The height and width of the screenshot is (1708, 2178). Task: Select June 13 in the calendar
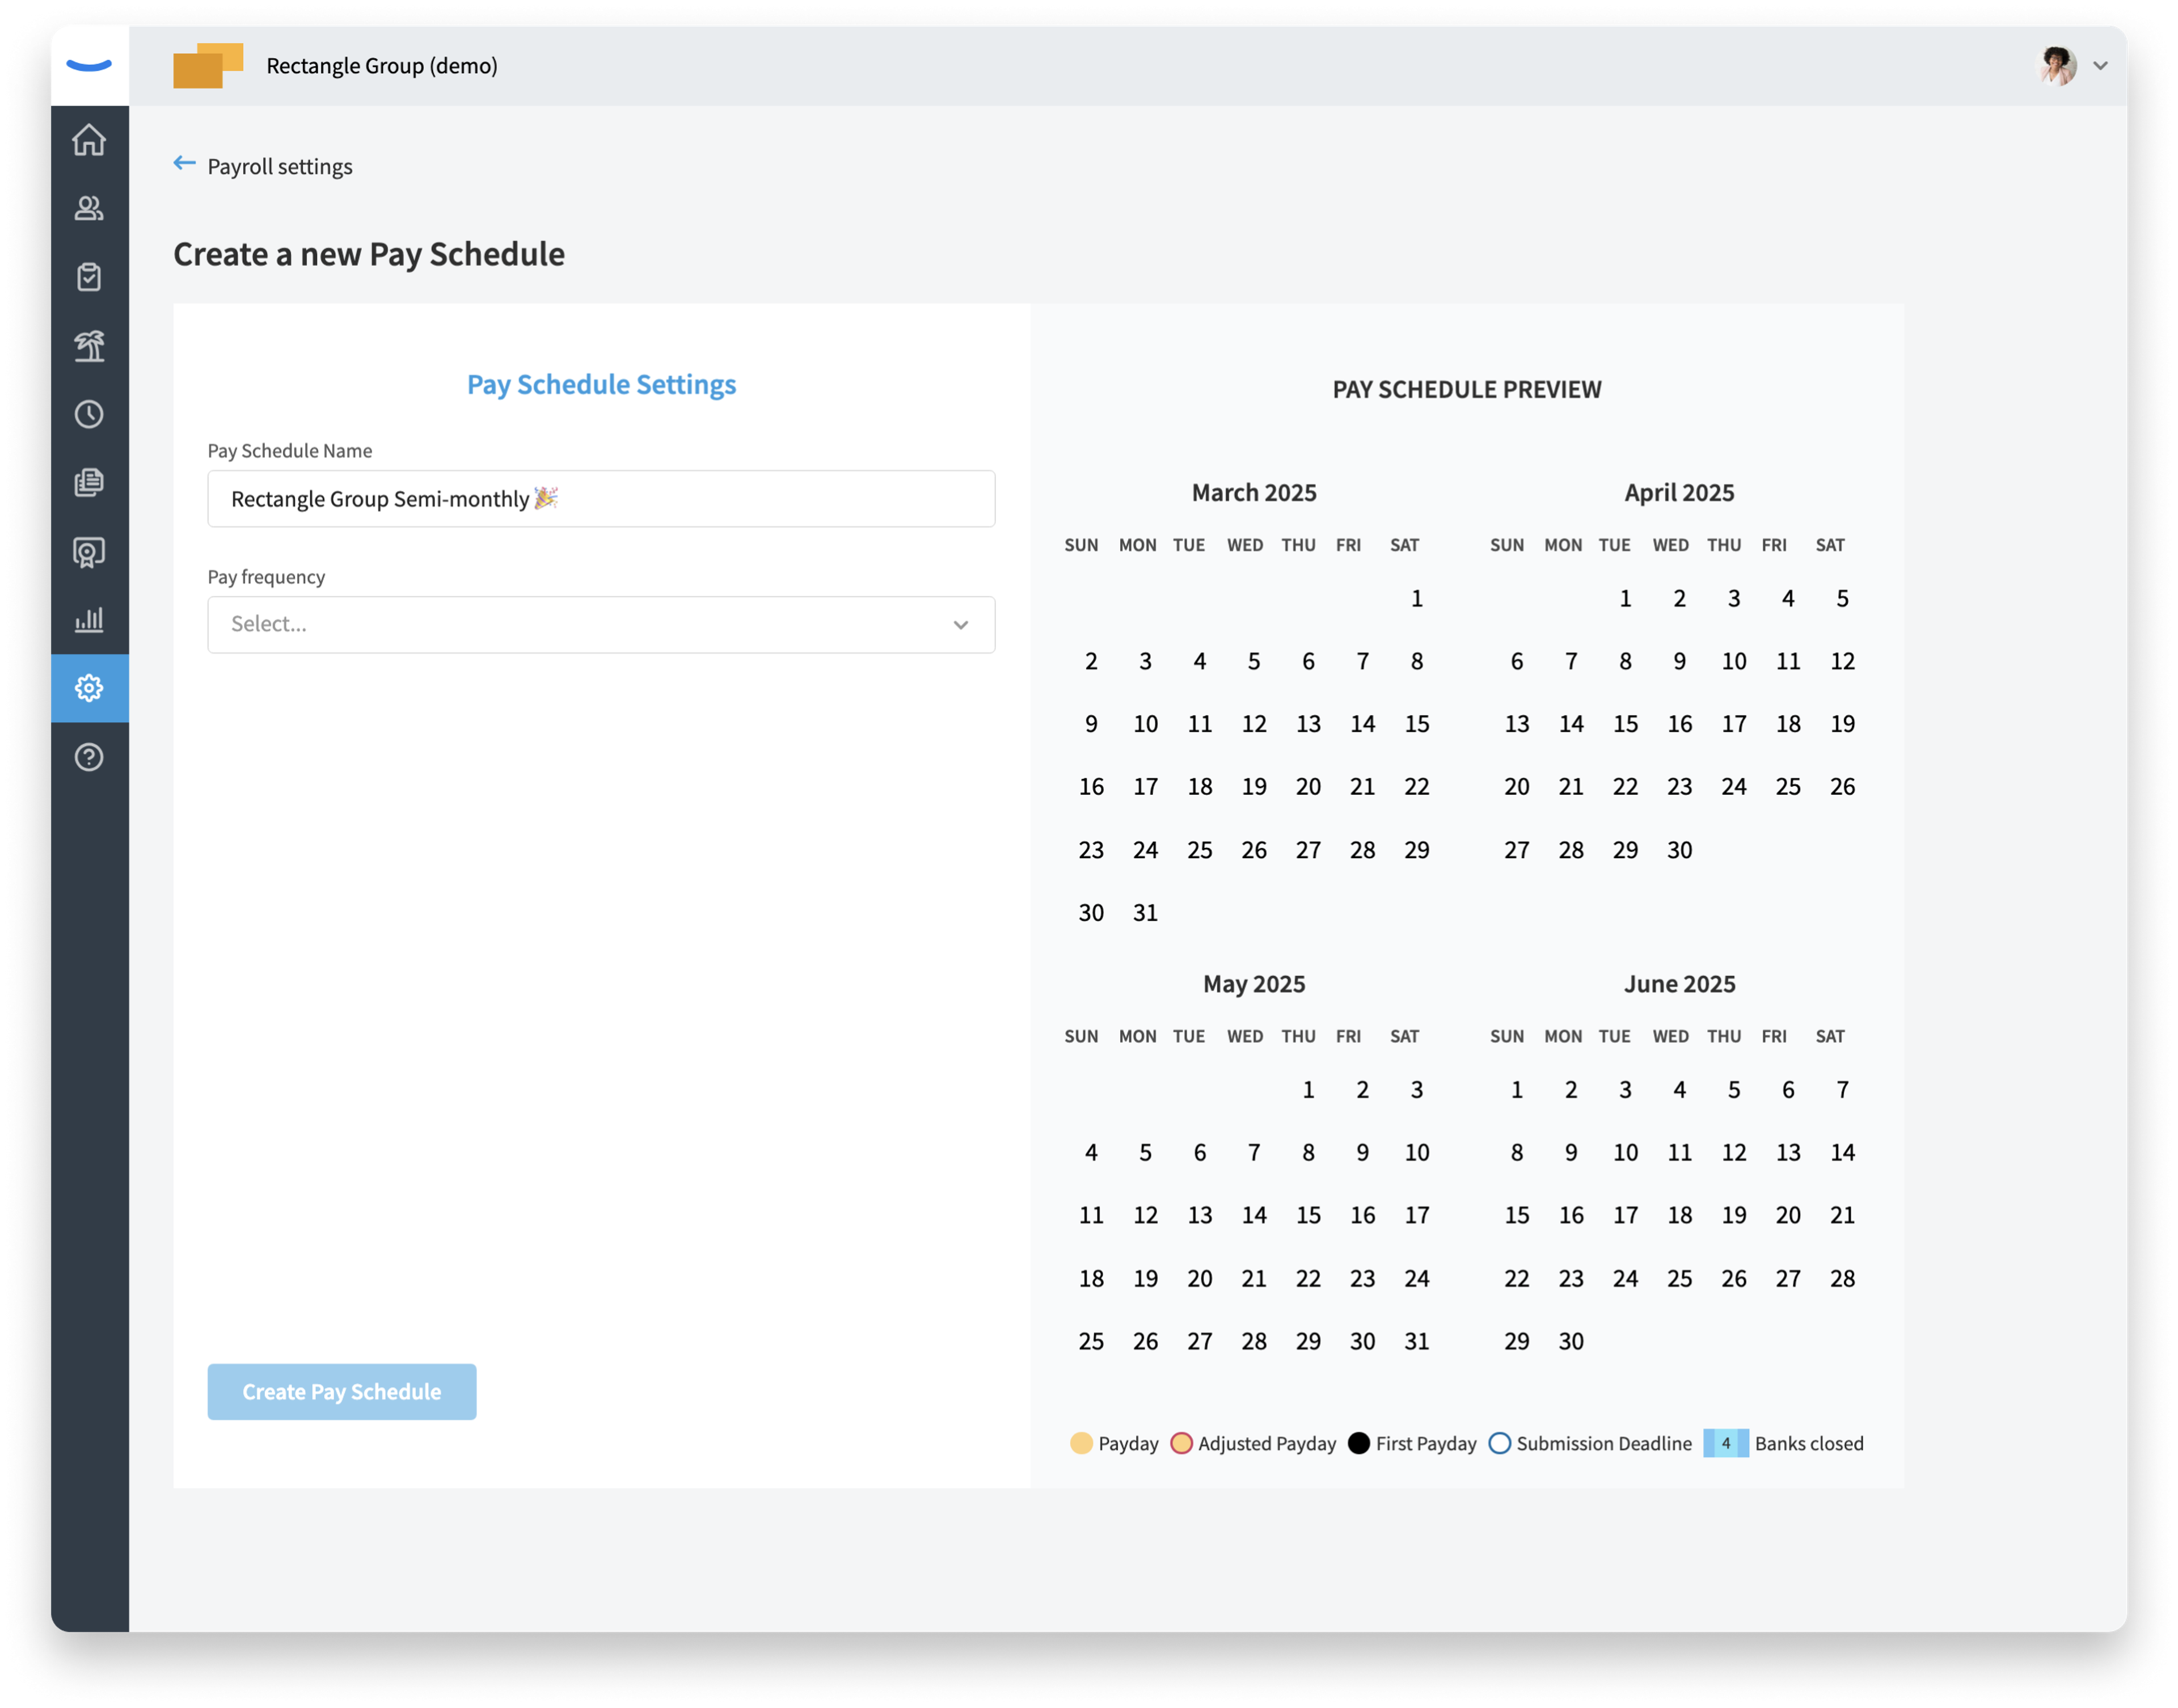1789,1153
